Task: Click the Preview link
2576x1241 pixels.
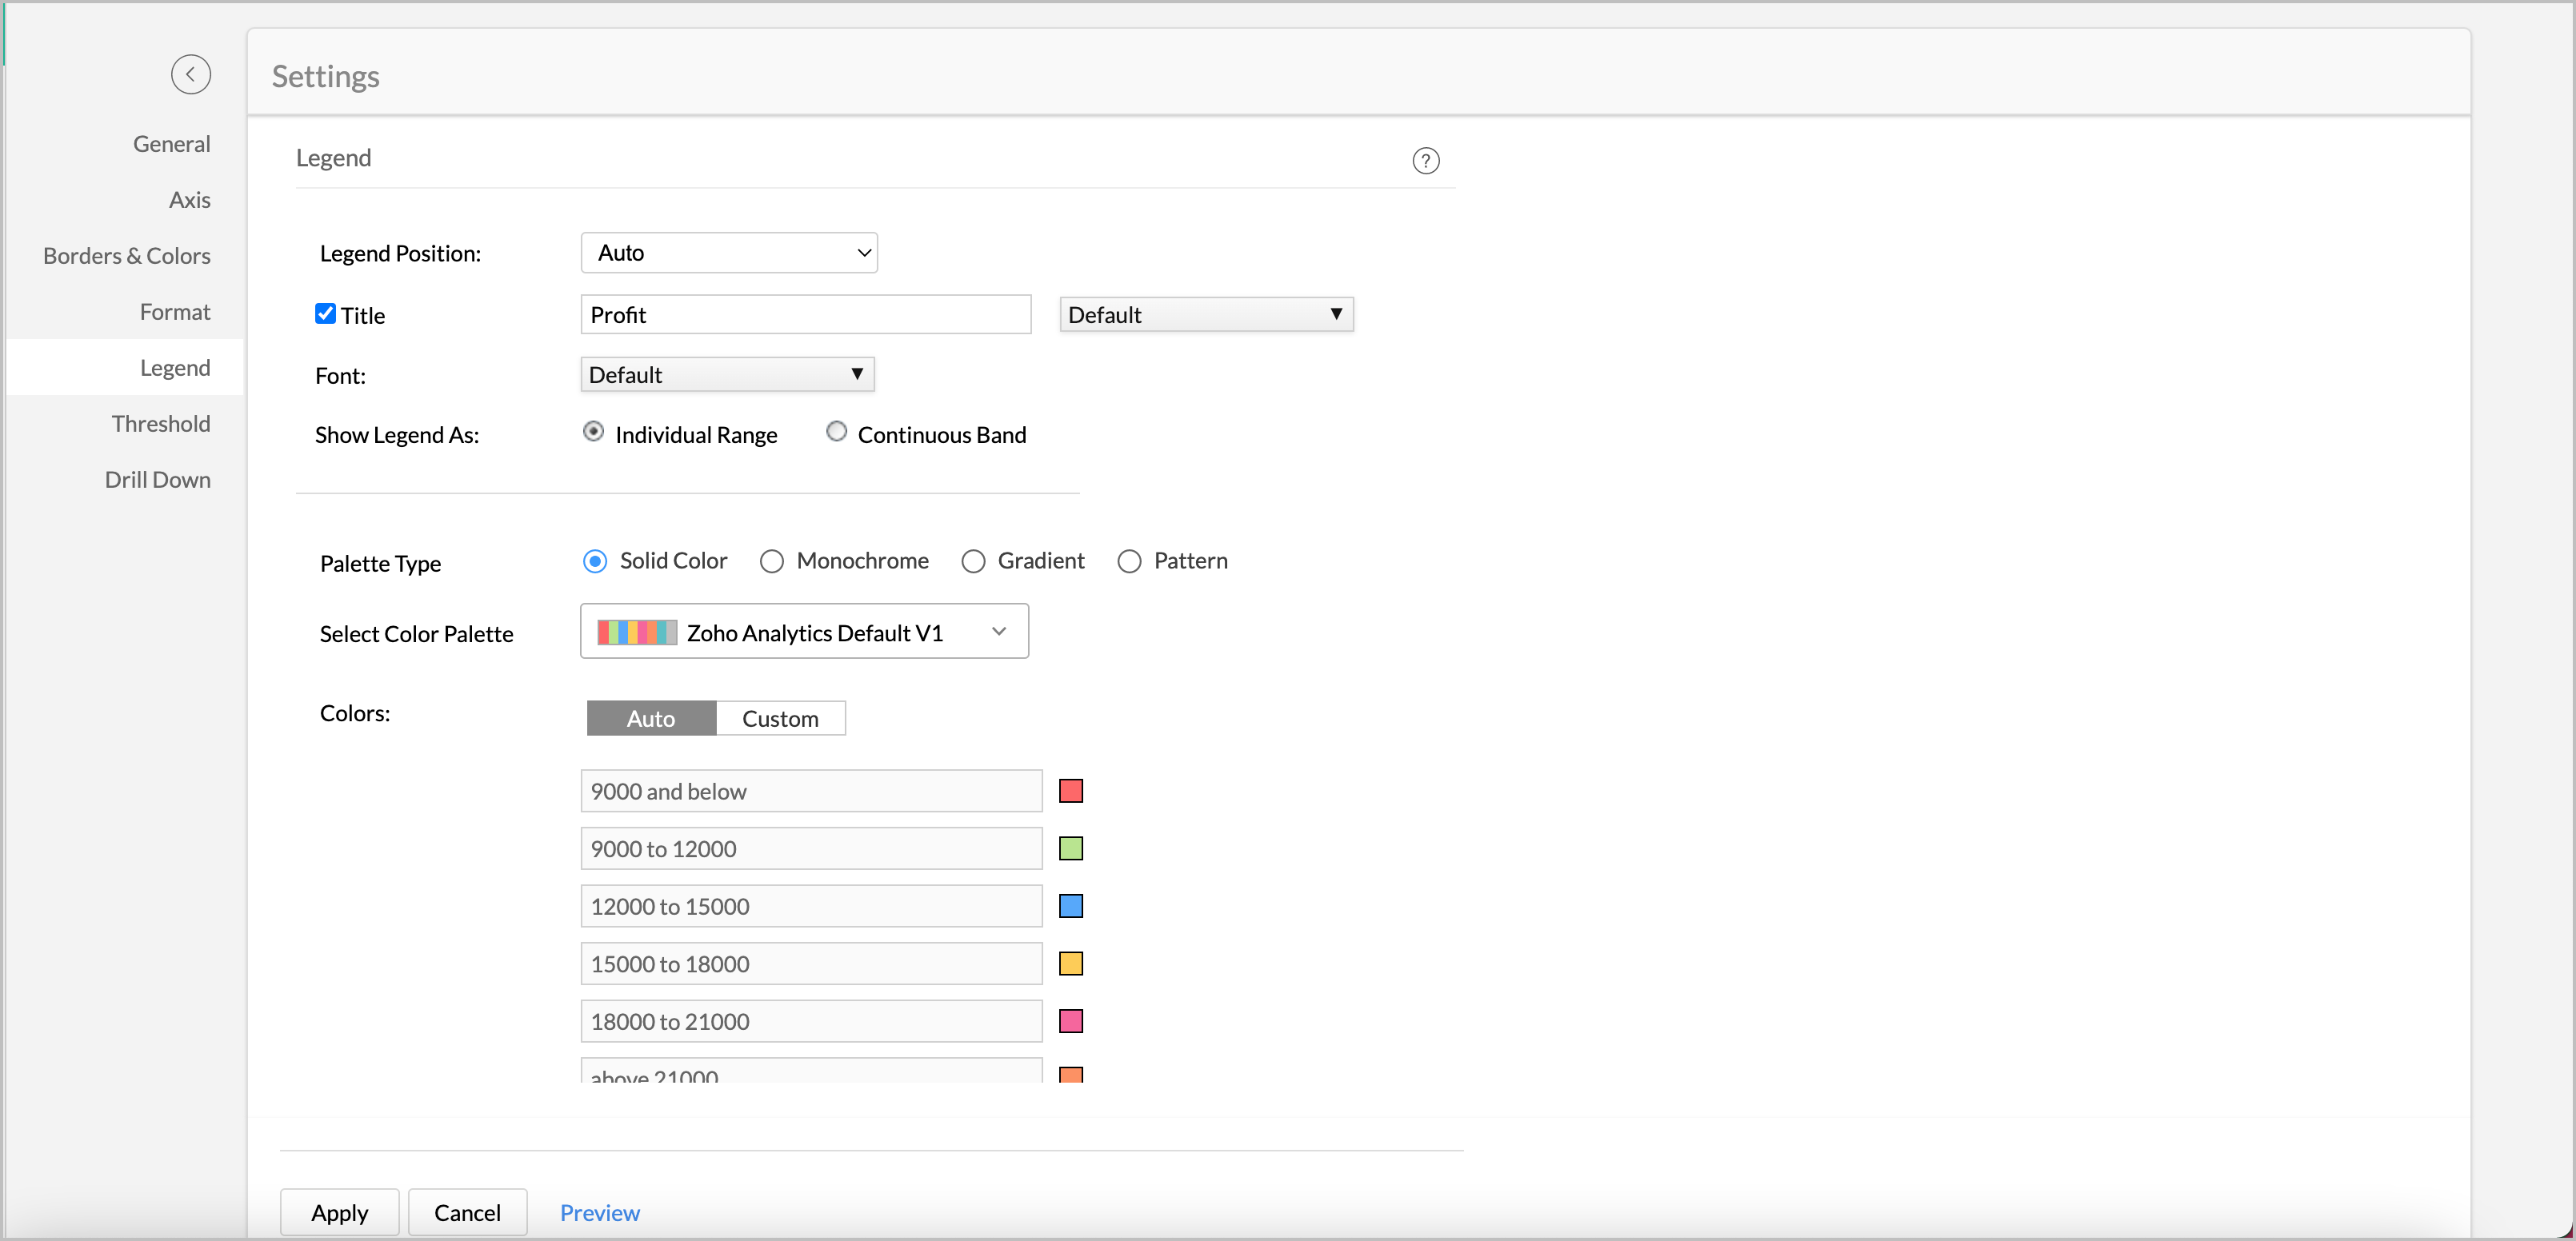Action: point(599,1212)
